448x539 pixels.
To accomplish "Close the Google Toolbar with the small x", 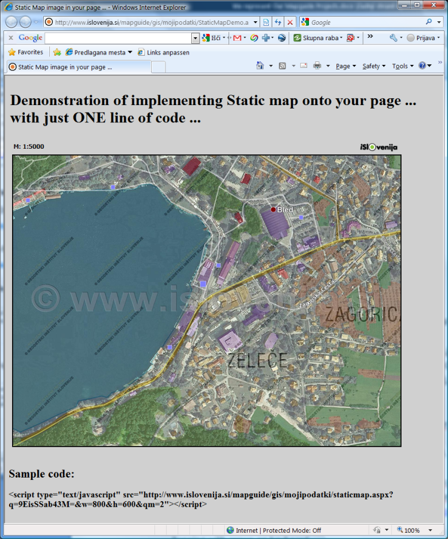I will (x=11, y=38).
